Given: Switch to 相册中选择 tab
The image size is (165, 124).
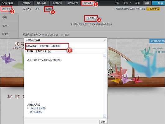Looking at the screenshot, I should pos(31,46).
